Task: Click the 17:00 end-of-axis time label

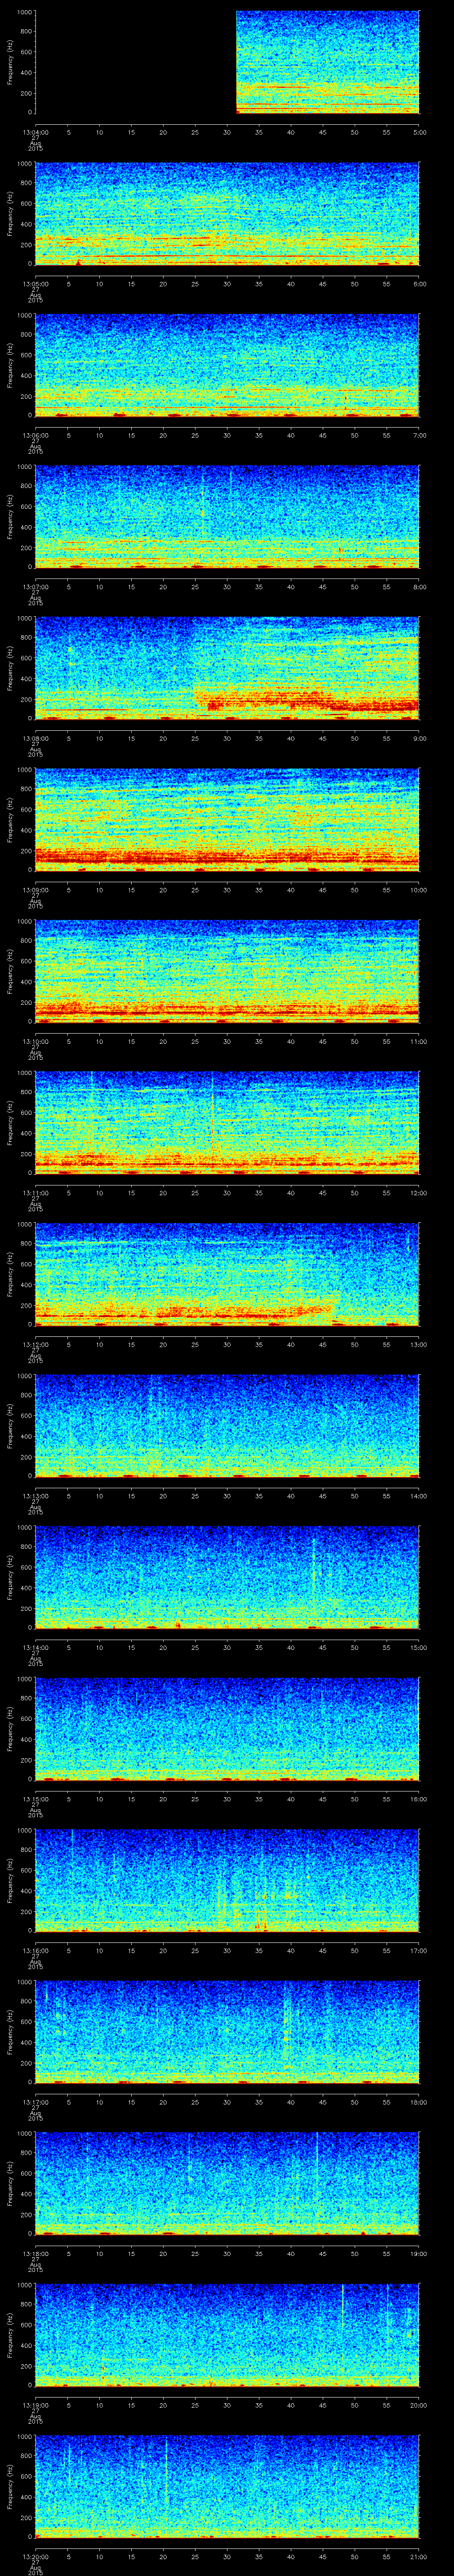Action: tap(419, 1951)
